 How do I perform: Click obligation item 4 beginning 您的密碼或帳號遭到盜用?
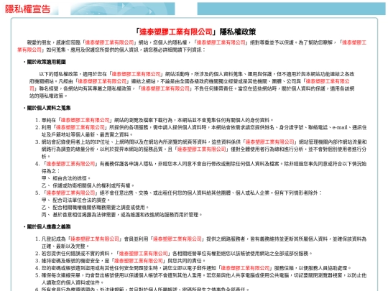pos(196,268)
